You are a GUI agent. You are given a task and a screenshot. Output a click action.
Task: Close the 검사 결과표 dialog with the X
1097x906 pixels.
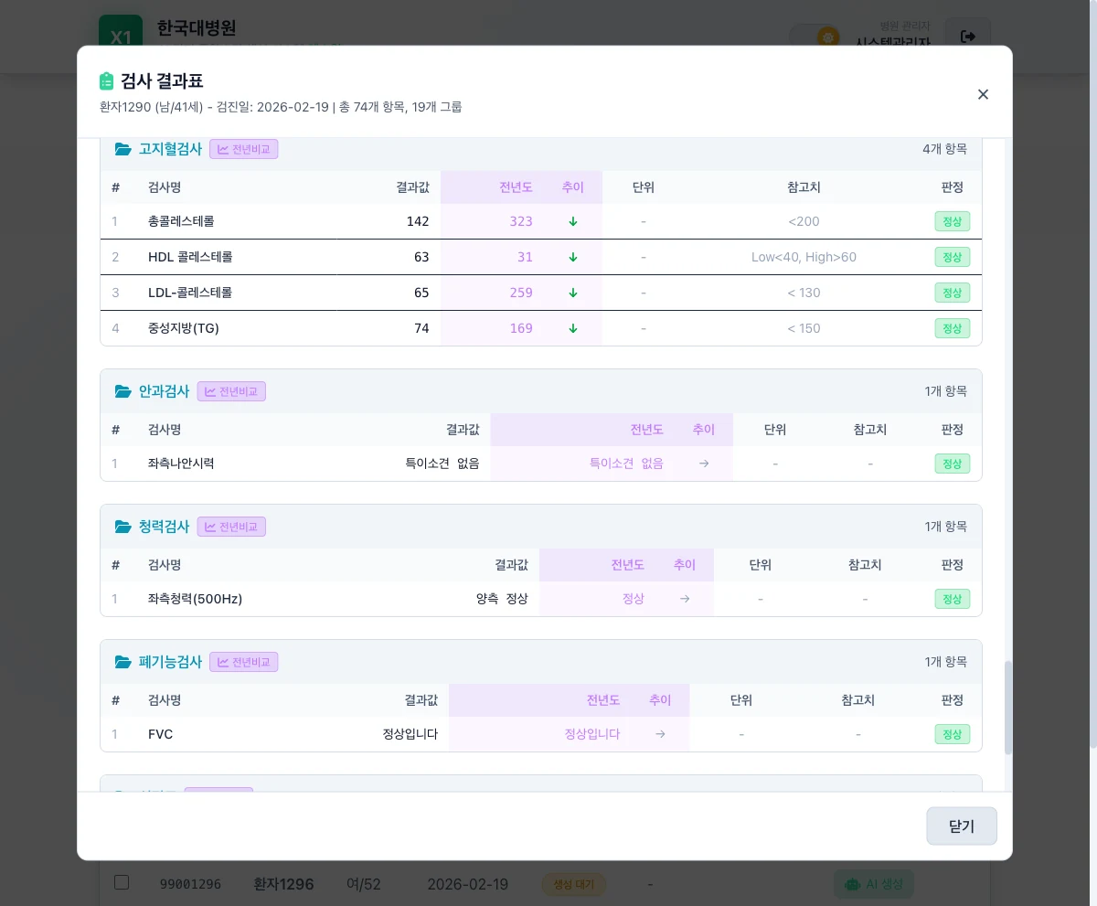coord(983,94)
